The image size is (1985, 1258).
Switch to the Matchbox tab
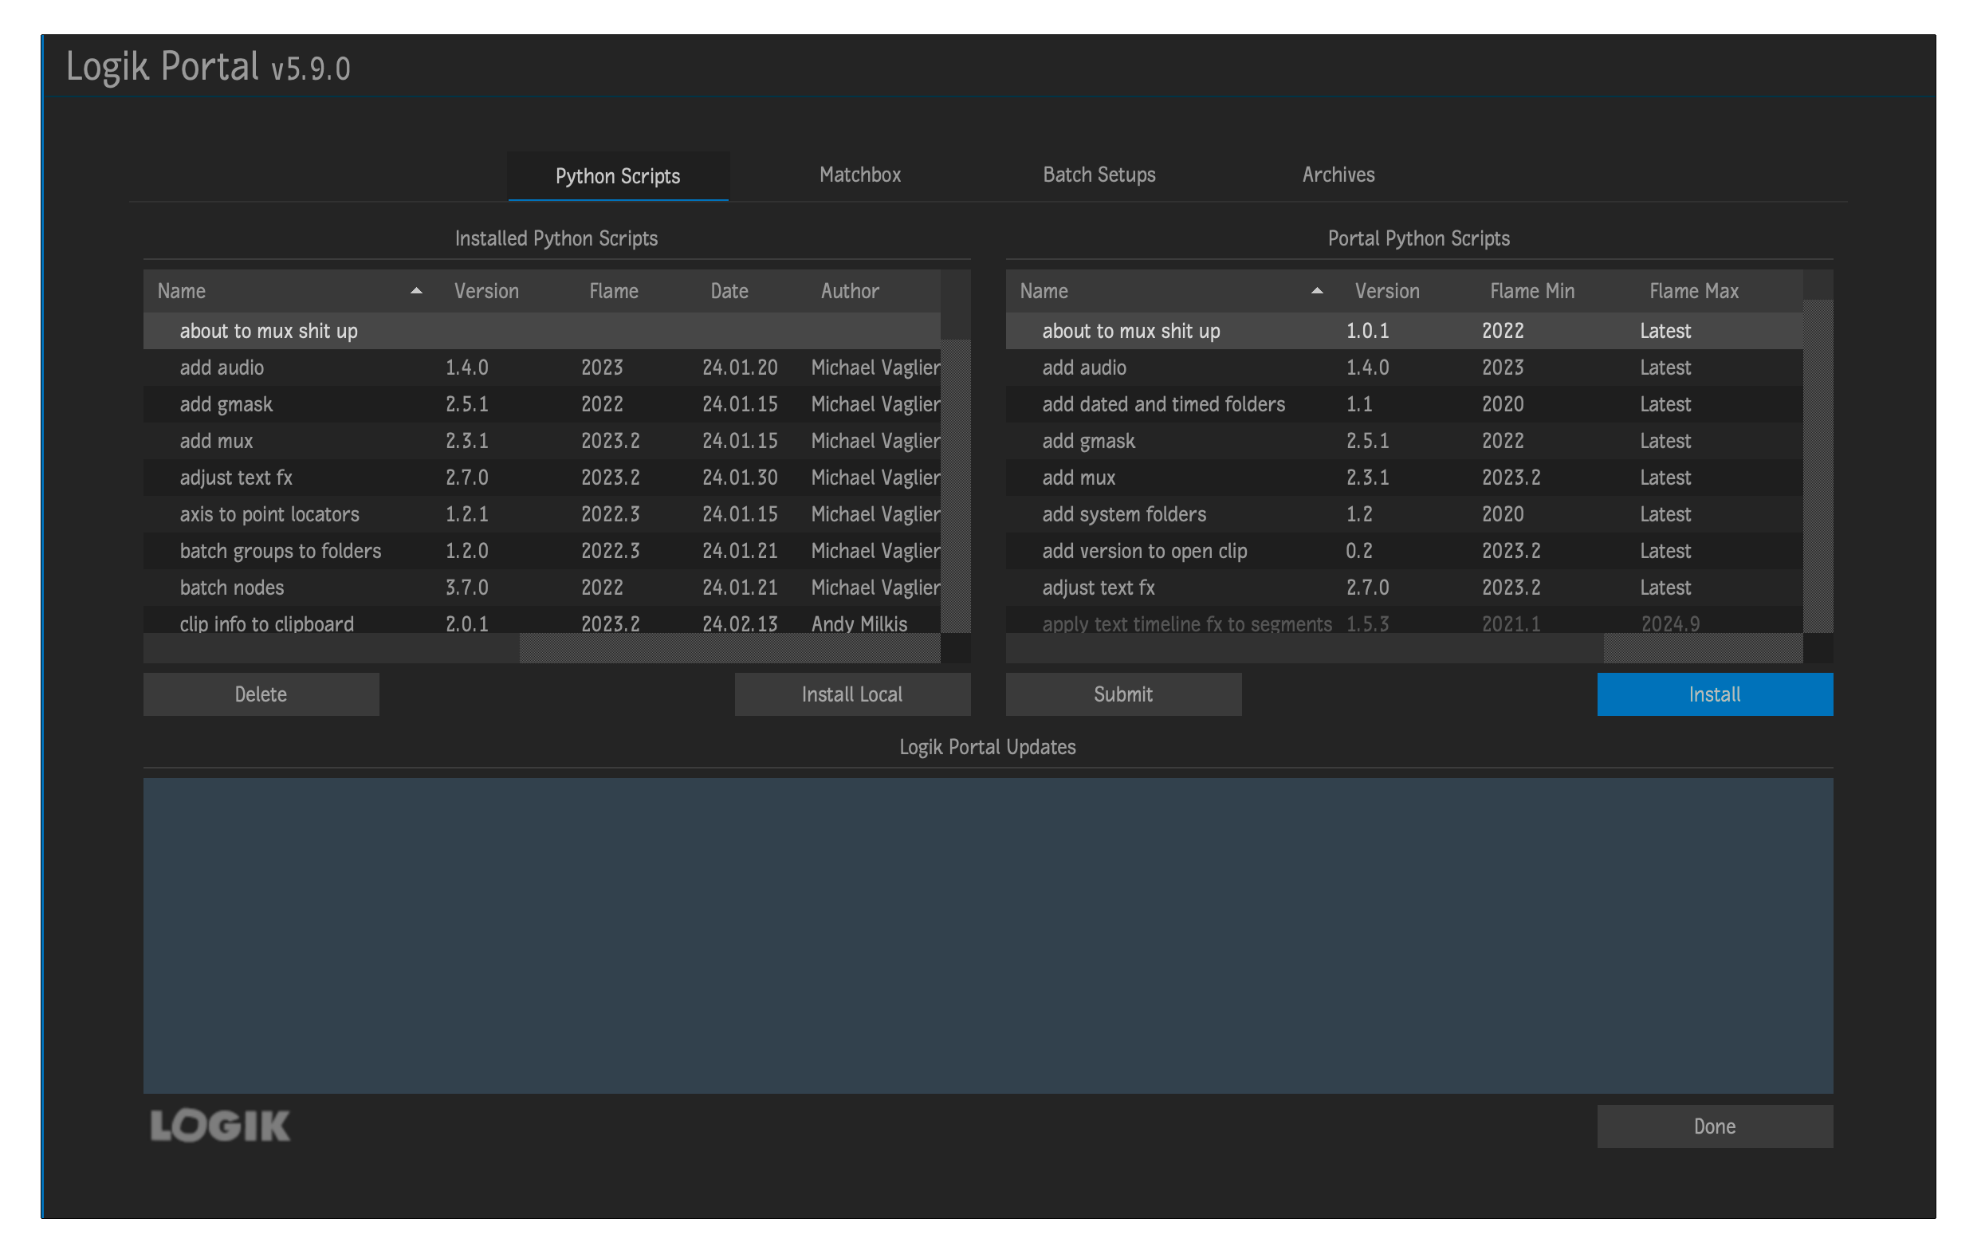tap(860, 175)
